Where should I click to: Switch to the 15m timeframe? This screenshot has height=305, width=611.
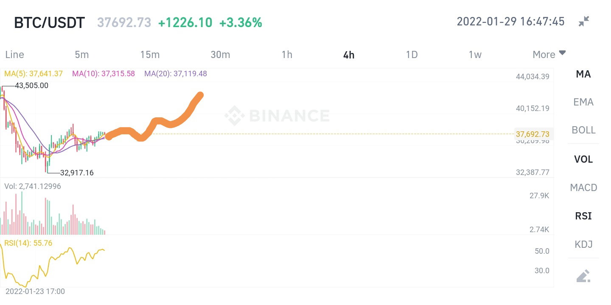pyautogui.click(x=150, y=55)
